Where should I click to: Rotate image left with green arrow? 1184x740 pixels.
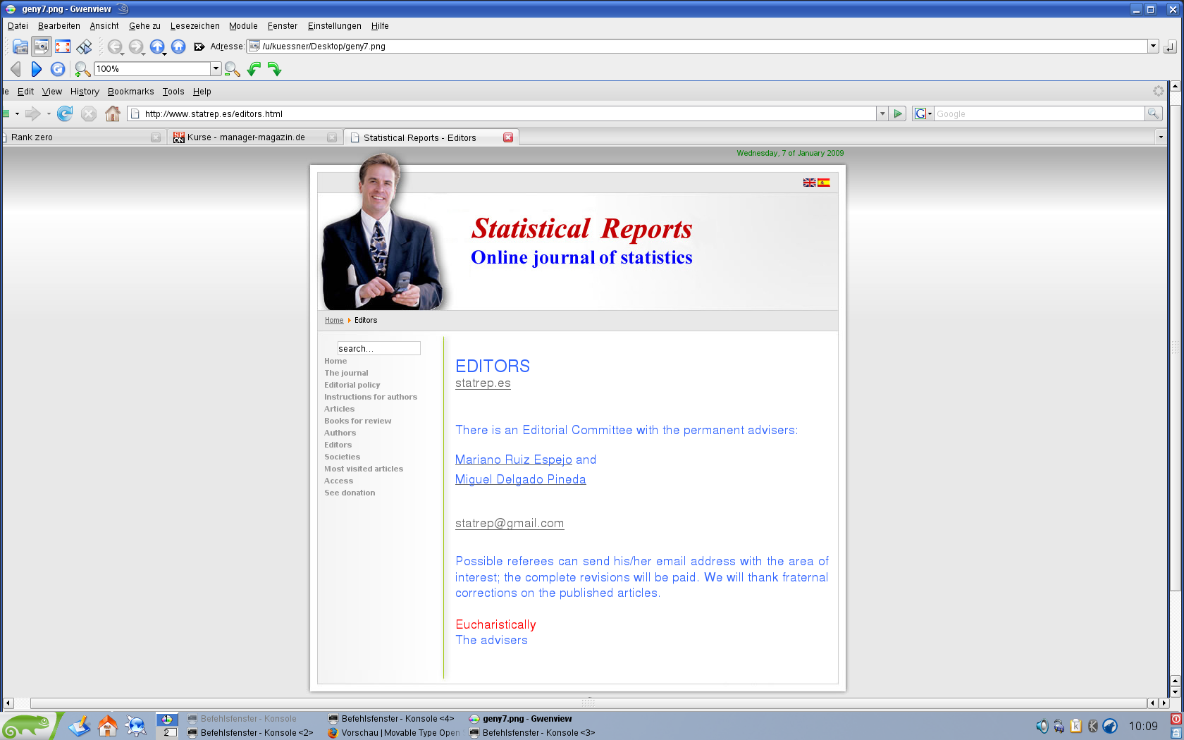(x=254, y=69)
